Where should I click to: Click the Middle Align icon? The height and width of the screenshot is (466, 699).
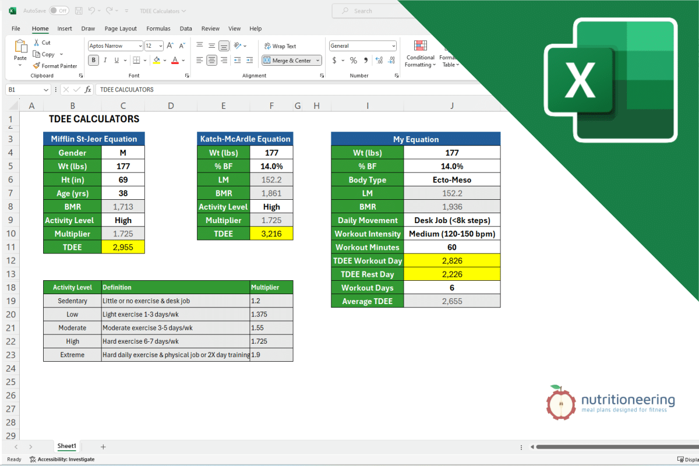211,45
